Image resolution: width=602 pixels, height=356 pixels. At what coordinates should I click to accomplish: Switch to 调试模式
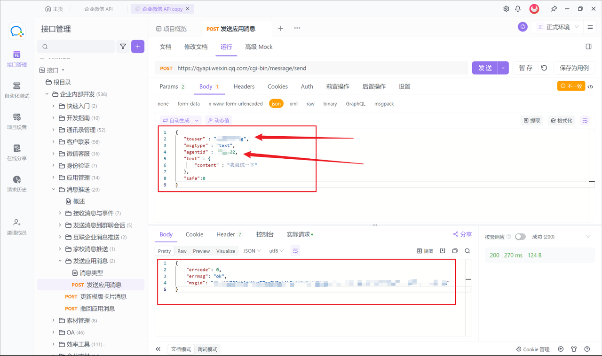point(207,349)
